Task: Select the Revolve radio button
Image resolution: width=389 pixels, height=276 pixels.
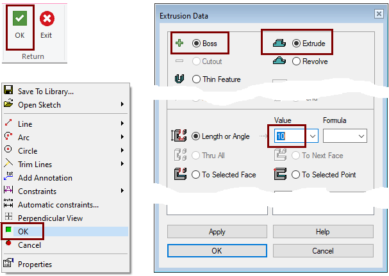Action: click(x=296, y=61)
